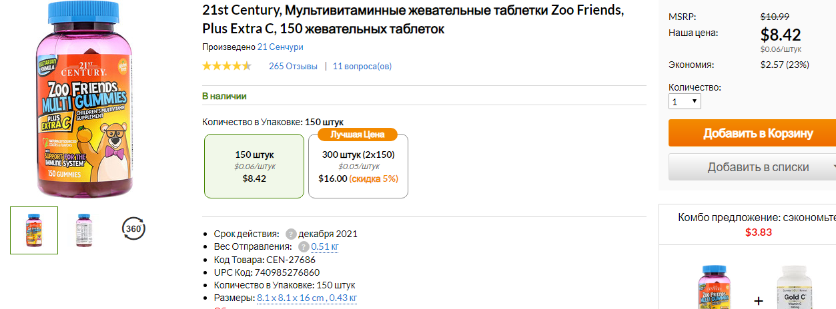This screenshot has width=836, height=309.
Task: Click the Добавить в Корзину button
Action: tap(752, 133)
